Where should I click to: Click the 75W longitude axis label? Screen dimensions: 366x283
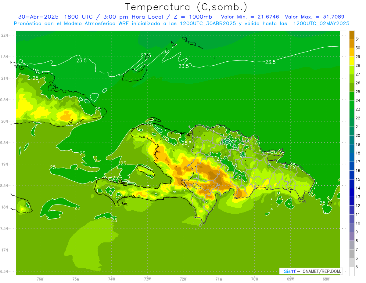pyautogui.click(x=76, y=279)
